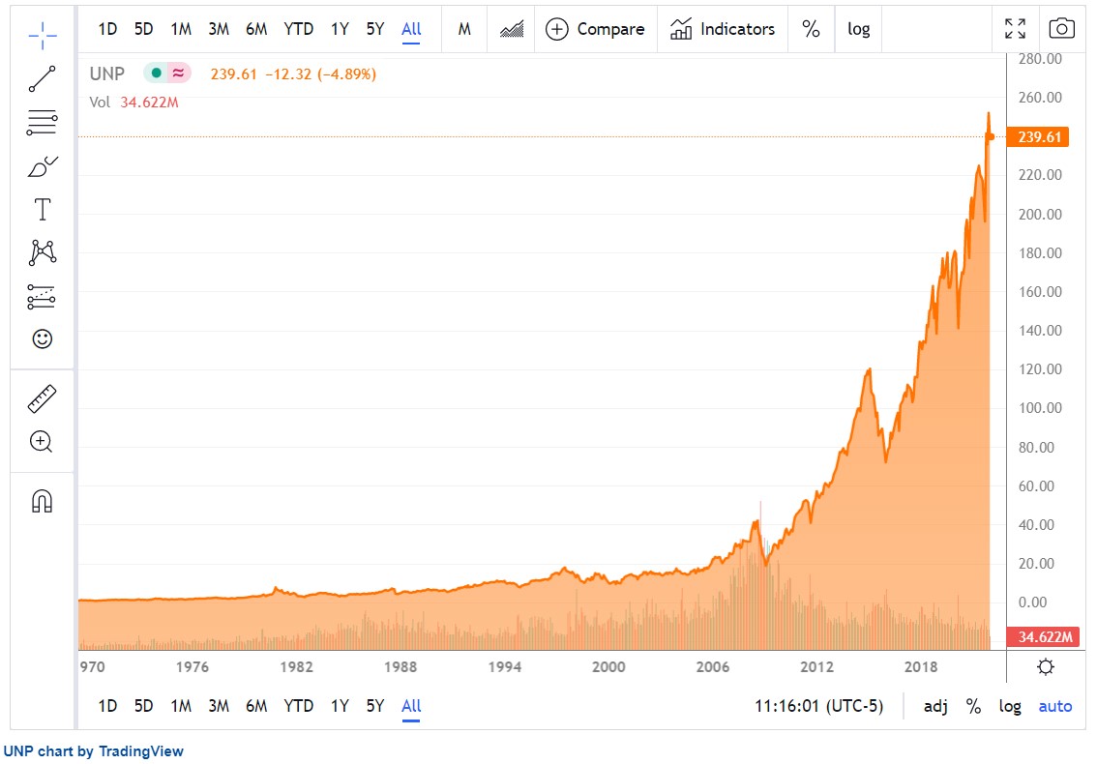
Task: Click the 2012 time axis label
Action: click(816, 666)
